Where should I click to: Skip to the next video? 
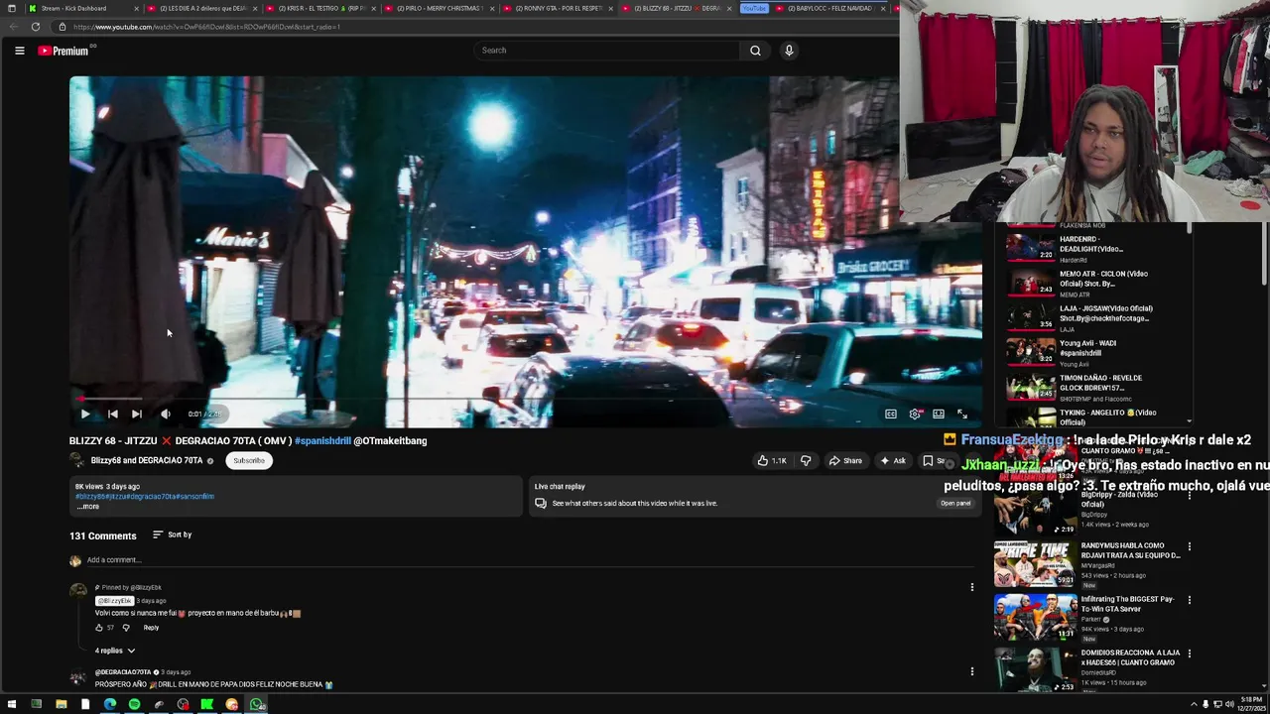point(137,415)
